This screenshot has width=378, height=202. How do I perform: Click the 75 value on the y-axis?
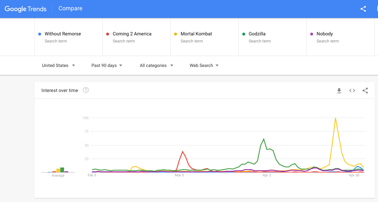[x=87, y=132]
